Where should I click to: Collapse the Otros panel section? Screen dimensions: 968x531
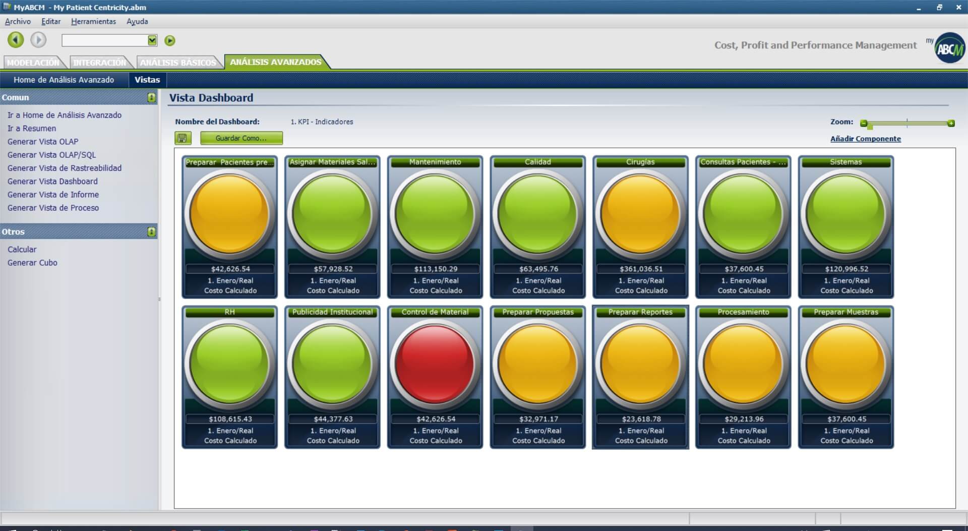pyautogui.click(x=151, y=231)
